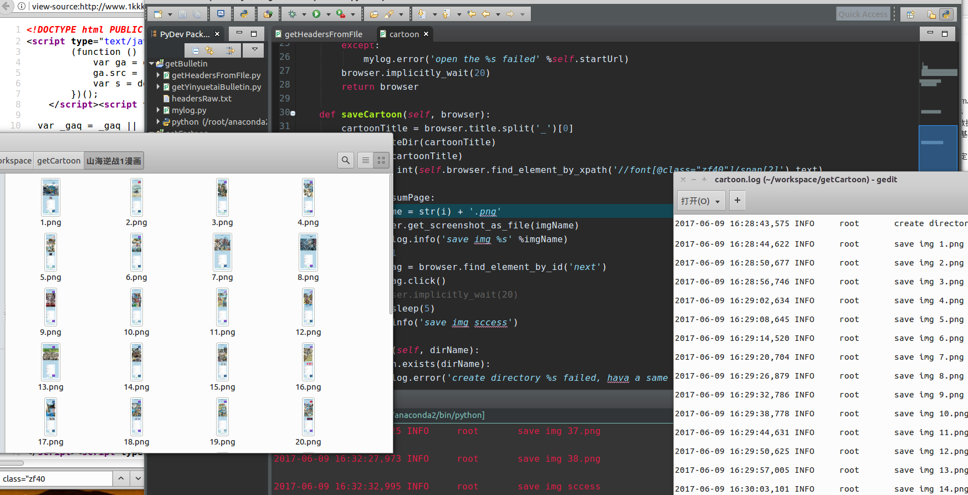Select the 12.png file
Viewport: 968px width, 495px height.
308,313
